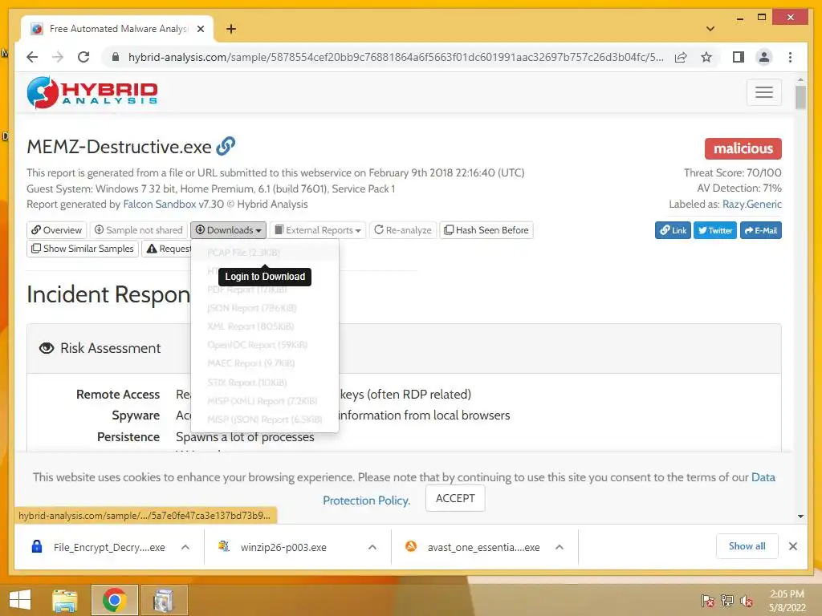Click the Threat Score: 70/100 text

pyautogui.click(x=732, y=173)
